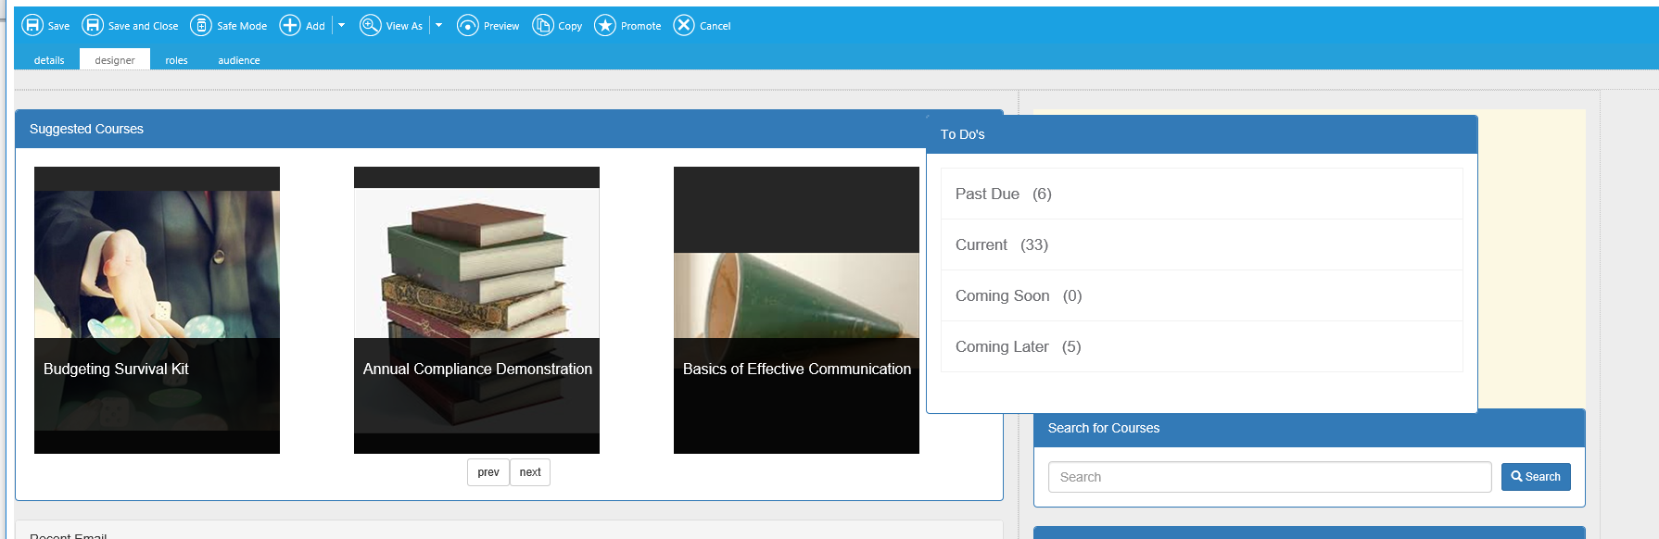
Task: Expand the Add dropdown arrow
Action: tap(342, 25)
